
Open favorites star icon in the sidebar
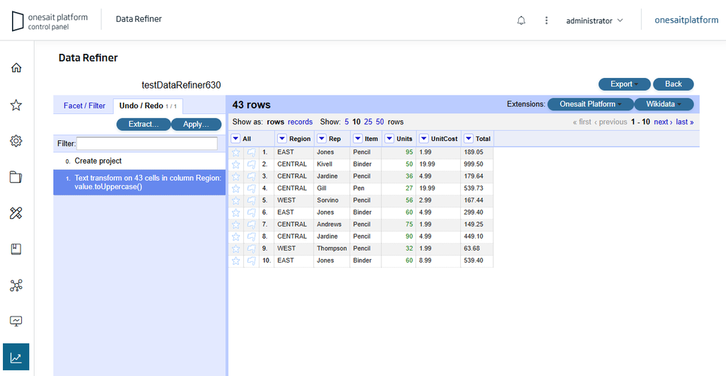click(x=16, y=105)
